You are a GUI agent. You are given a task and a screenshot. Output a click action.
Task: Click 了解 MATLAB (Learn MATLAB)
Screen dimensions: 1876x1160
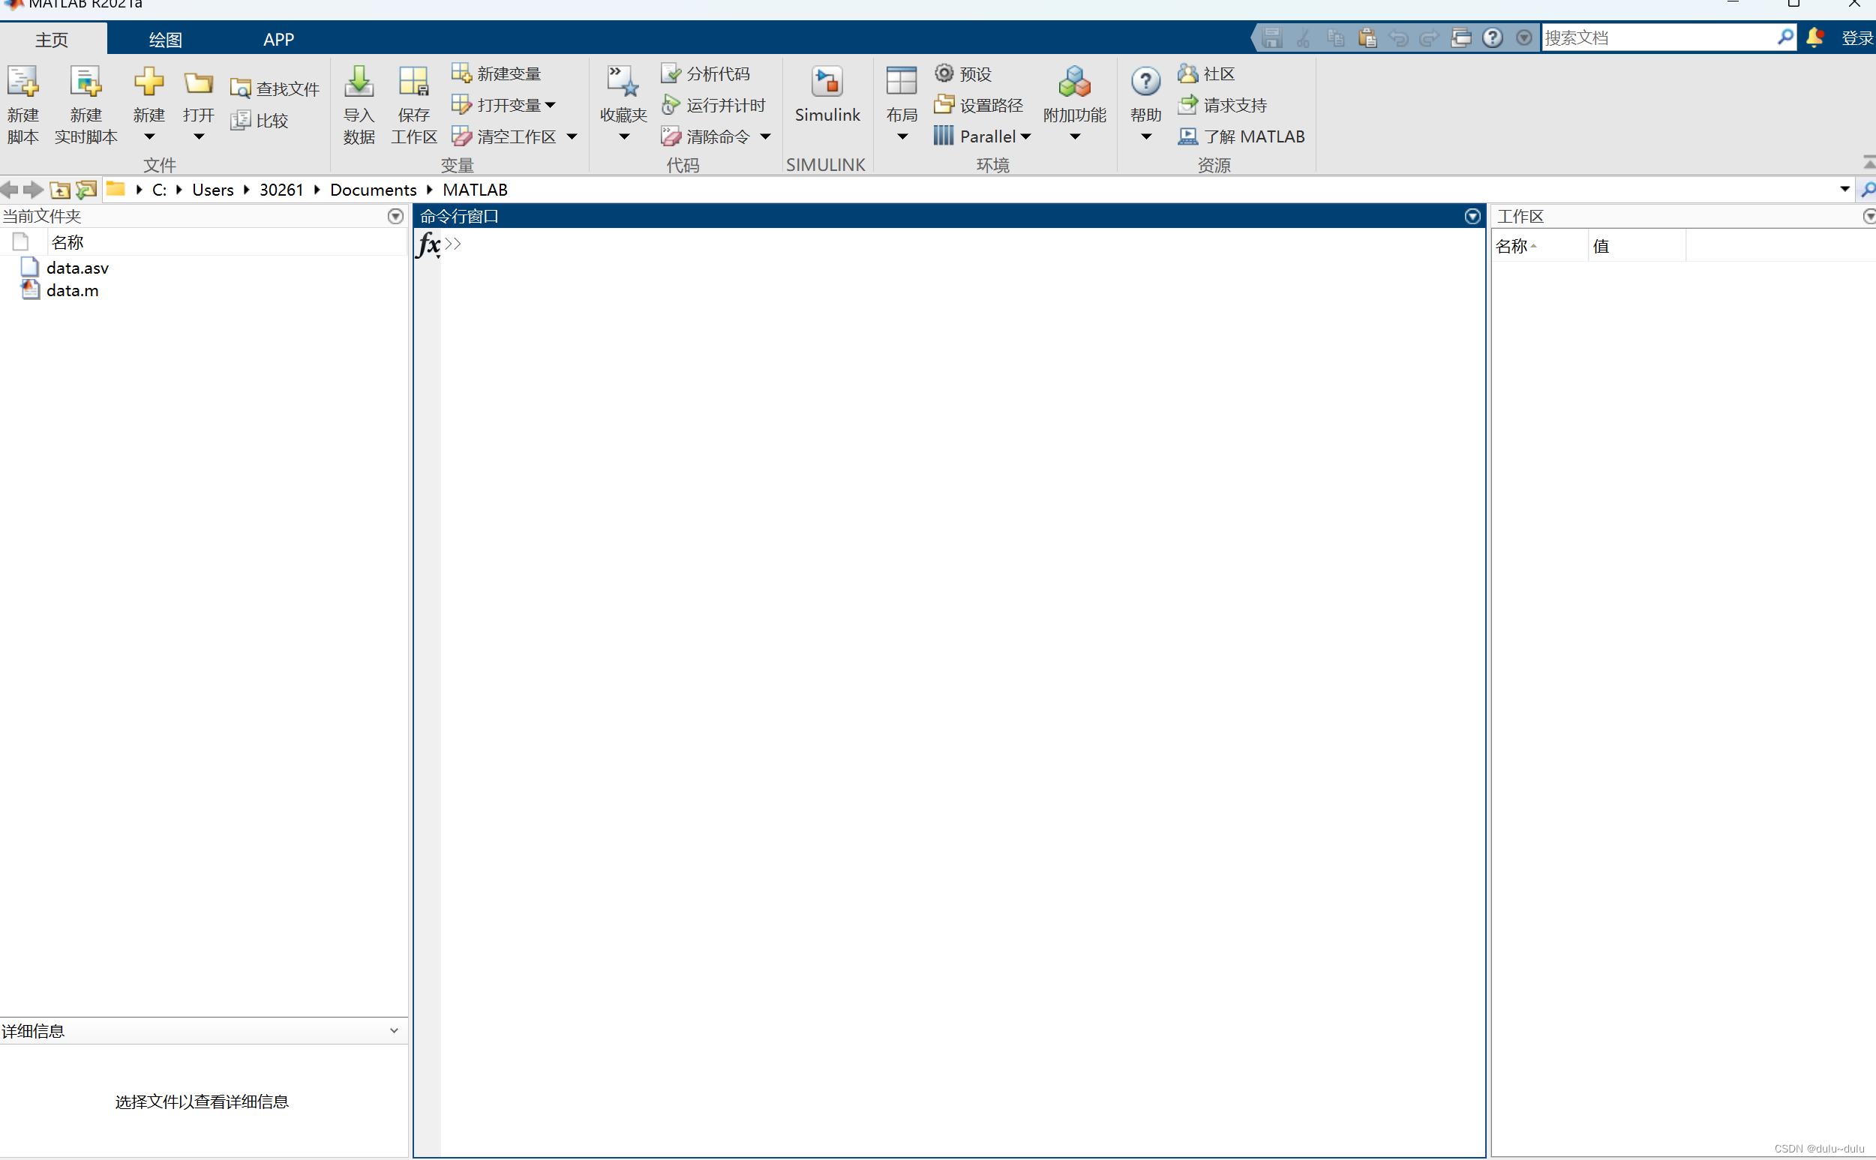point(1241,136)
